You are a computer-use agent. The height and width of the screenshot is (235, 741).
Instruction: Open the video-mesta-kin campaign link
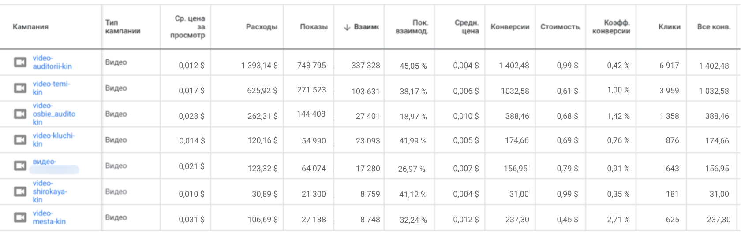(49, 217)
